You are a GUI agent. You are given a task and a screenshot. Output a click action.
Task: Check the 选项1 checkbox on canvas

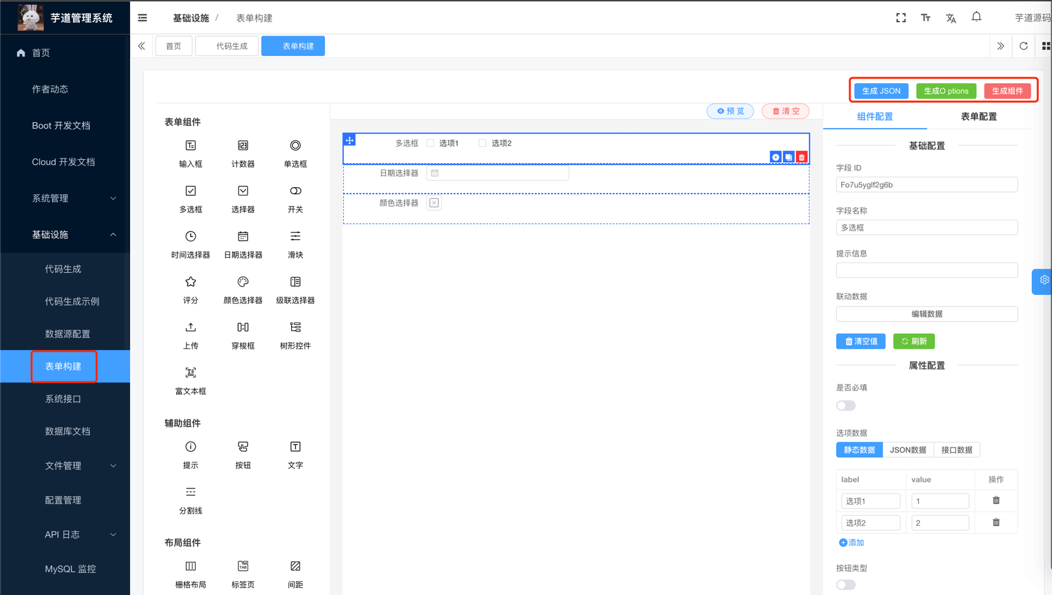pyautogui.click(x=430, y=143)
